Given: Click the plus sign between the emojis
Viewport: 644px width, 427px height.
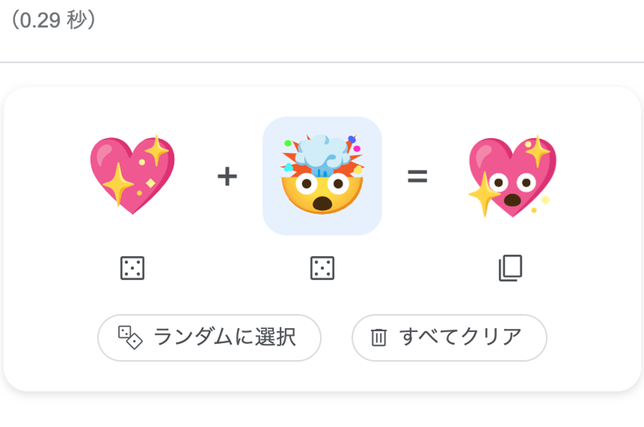Looking at the screenshot, I should pos(227,177).
